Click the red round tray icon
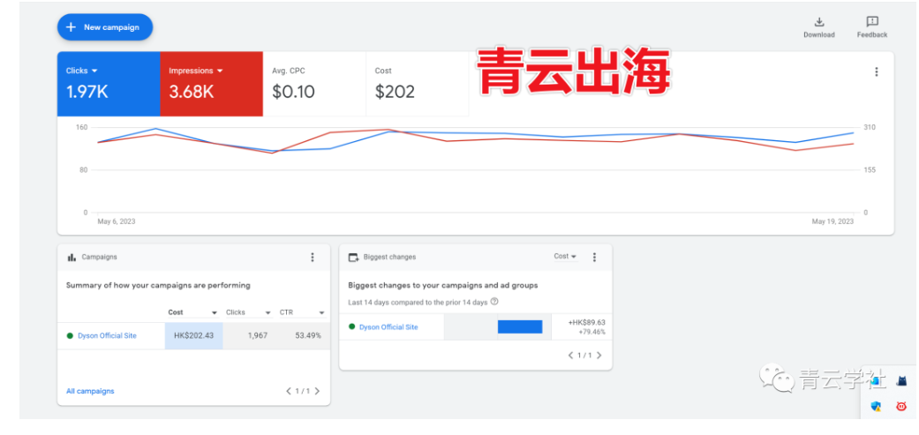This screenshot has width=919, height=435. (901, 406)
